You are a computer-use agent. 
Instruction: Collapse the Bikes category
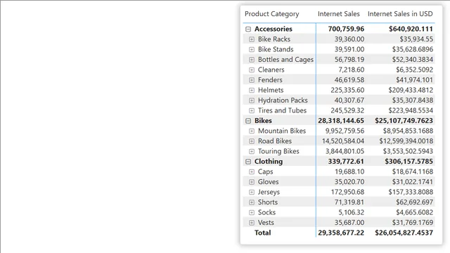(x=248, y=121)
